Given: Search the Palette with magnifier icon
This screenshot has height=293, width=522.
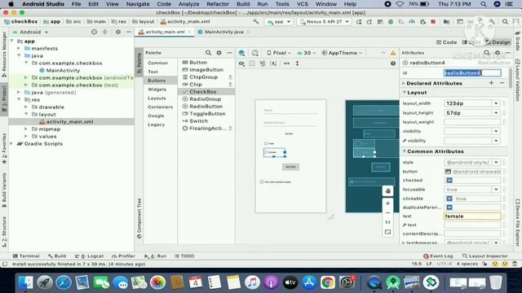Looking at the screenshot, I should tap(208, 53).
